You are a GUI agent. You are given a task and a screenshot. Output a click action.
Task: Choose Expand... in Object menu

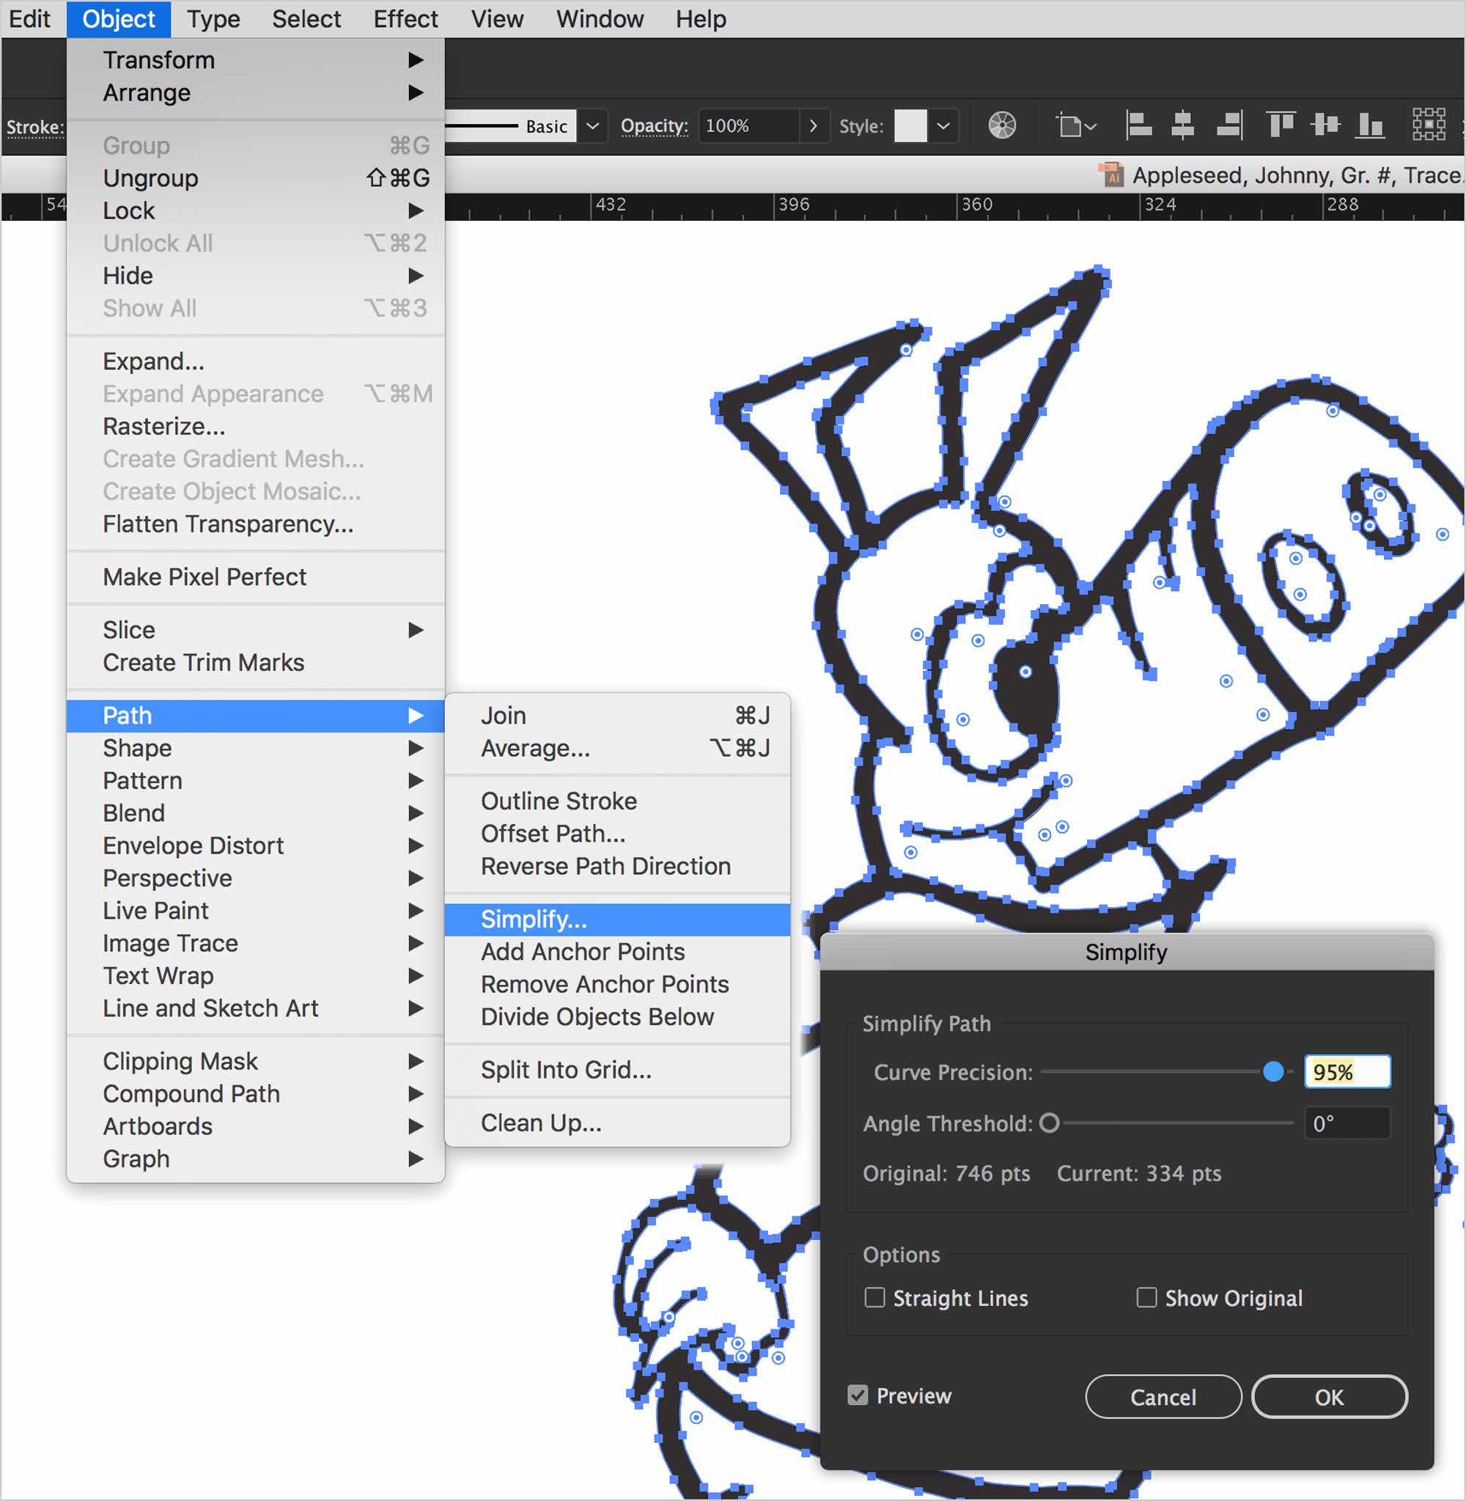[255, 362]
